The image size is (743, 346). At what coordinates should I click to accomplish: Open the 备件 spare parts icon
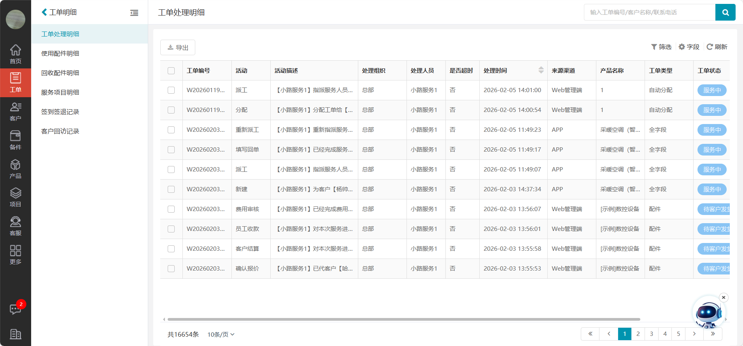tap(16, 140)
